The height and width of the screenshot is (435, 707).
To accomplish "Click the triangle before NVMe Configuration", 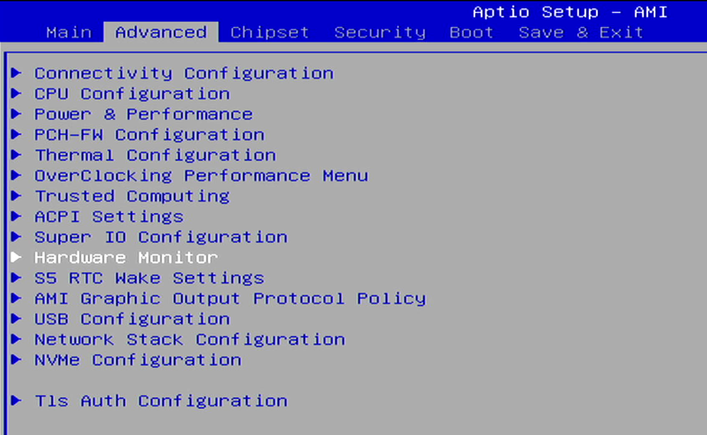I will coord(16,359).
